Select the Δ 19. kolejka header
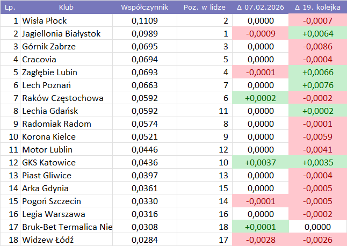Screen dimensions: 347x246 317,8
